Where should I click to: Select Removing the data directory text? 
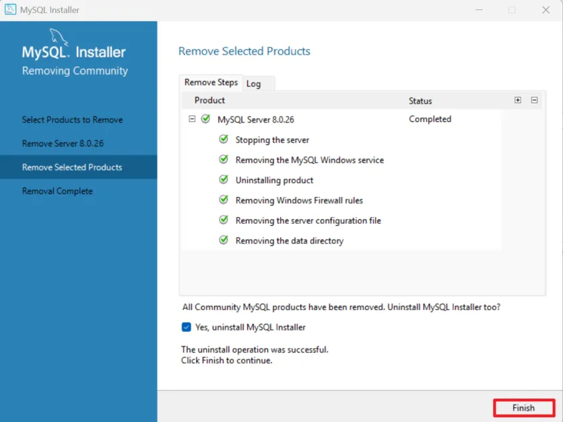290,241
